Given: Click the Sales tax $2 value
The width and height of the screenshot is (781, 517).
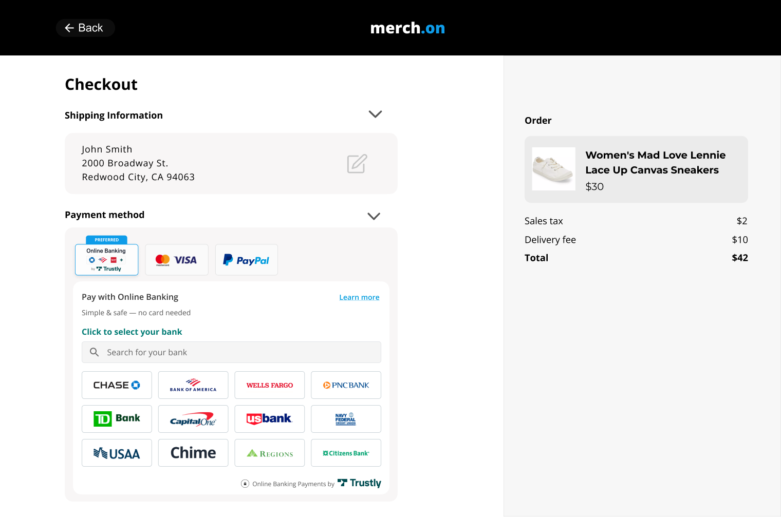Looking at the screenshot, I should click(742, 221).
